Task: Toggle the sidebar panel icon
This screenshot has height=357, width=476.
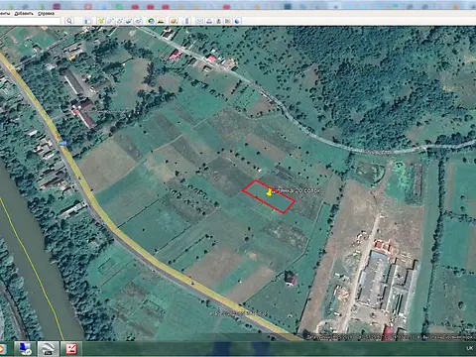Action: [x=87, y=21]
